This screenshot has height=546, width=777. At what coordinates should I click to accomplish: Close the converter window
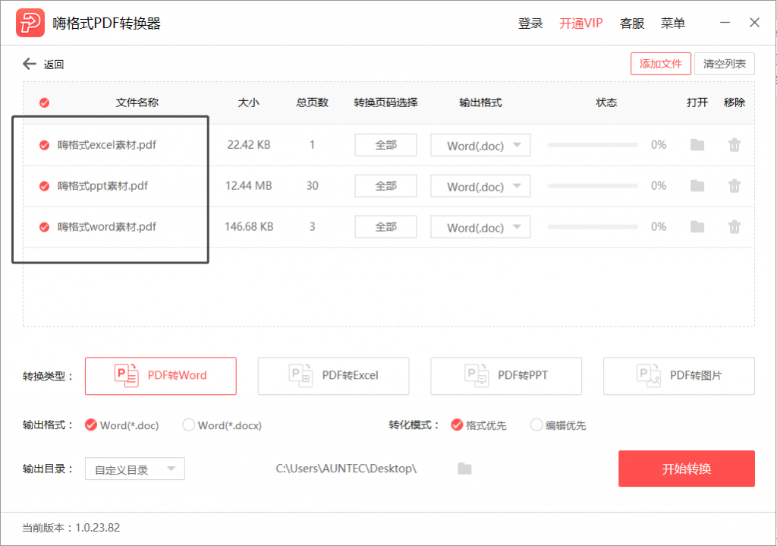[x=755, y=23]
